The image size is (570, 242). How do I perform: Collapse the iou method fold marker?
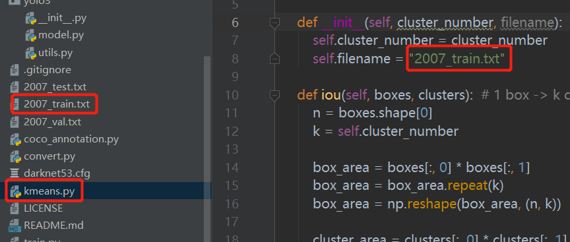tap(274, 96)
